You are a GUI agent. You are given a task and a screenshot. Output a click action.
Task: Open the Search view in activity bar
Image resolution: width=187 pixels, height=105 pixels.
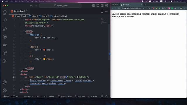[x=5, y=20]
